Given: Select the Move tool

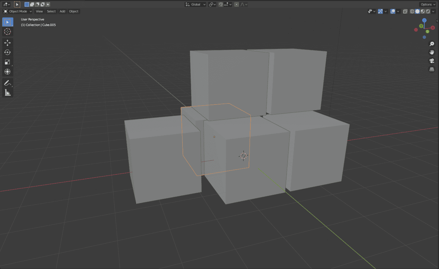Looking at the screenshot, I should (x=8, y=42).
